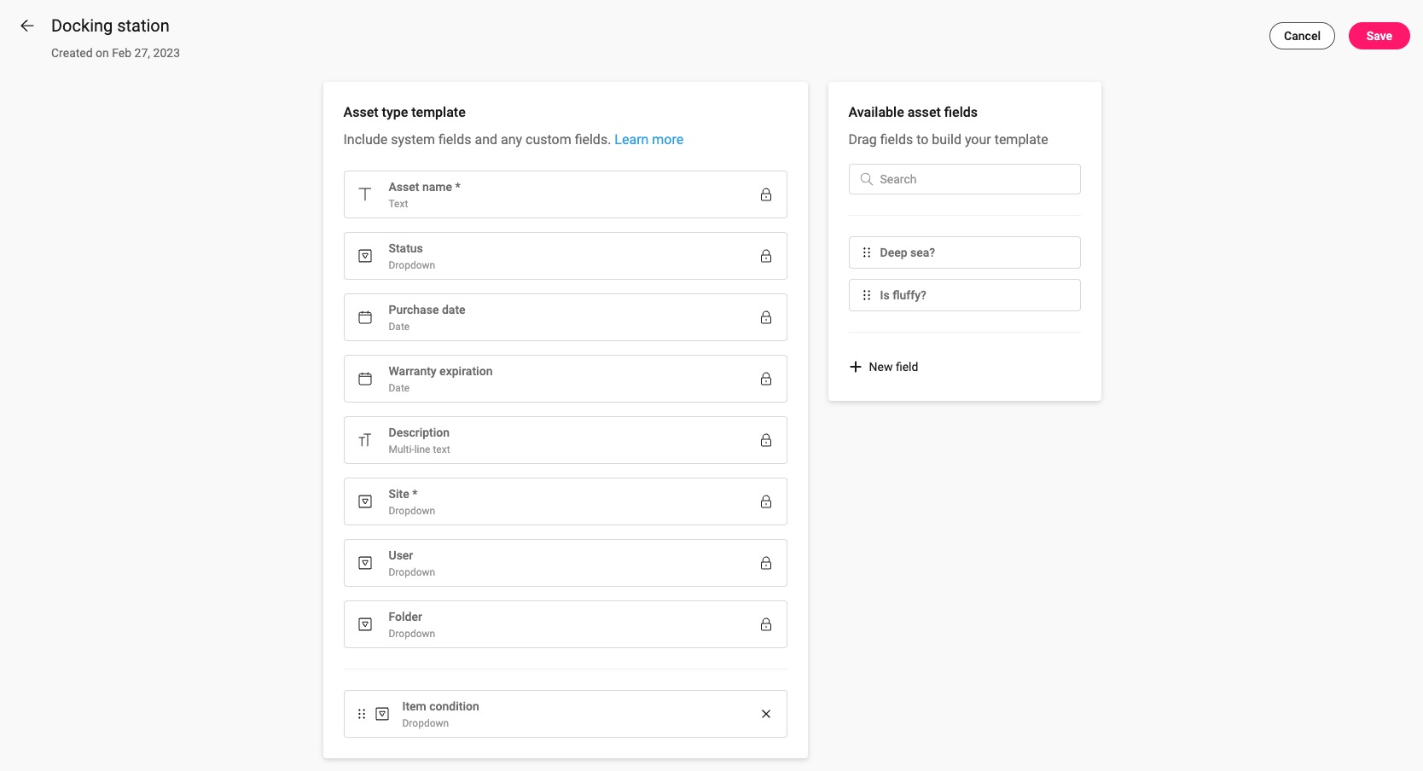Click the dropdown type icon for Item condition

(382, 714)
